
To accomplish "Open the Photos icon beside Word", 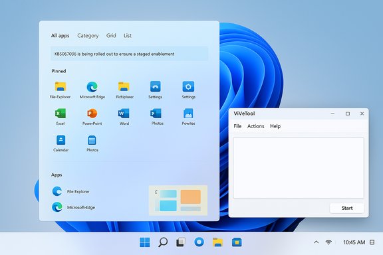I will (x=156, y=114).
